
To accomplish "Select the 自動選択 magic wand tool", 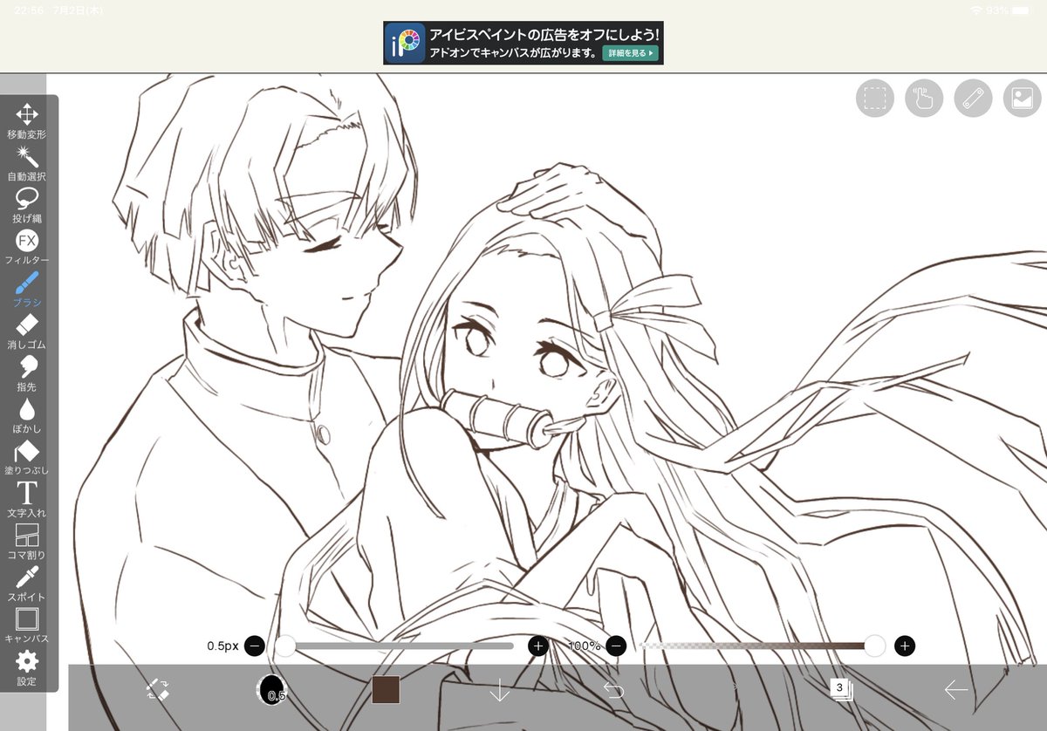I will tap(27, 163).
